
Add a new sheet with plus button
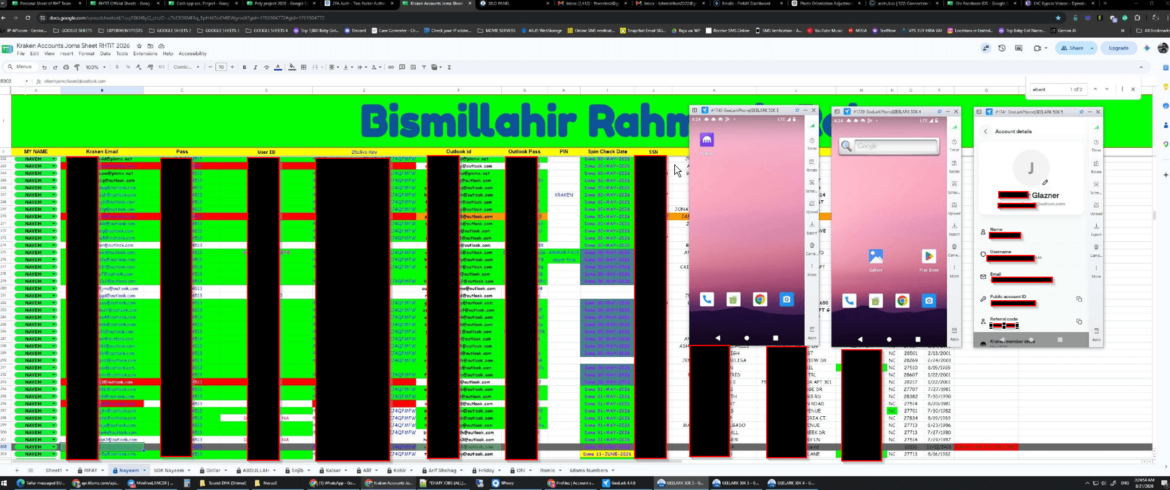(x=17, y=471)
